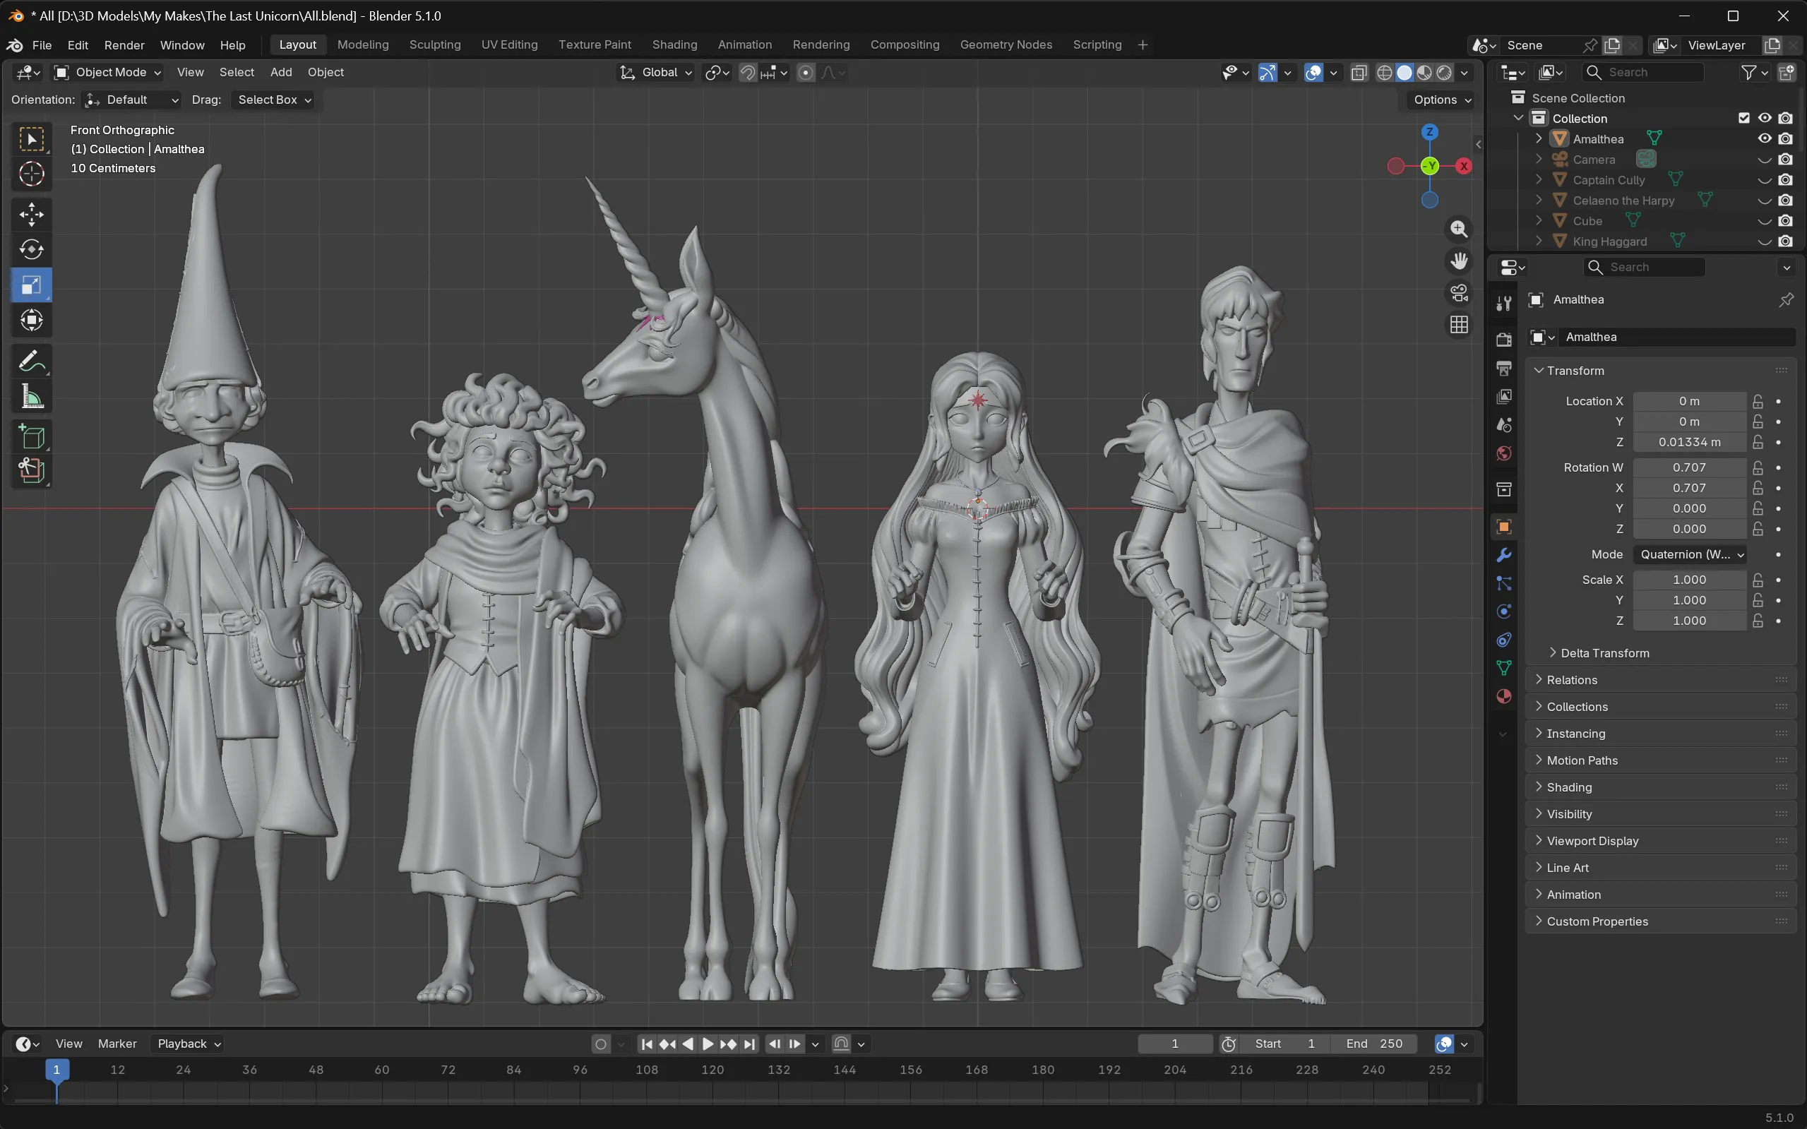Click the pan view hand icon
Viewport: 1807px width, 1129px height.
point(1459,261)
